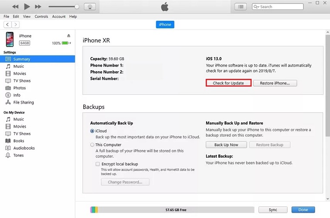
Task: Open the AirPlay output icon
Action: click(x=90, y=7)
